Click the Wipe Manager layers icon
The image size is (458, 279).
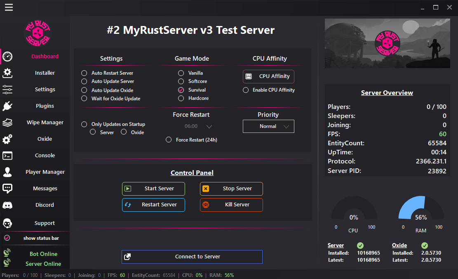click(7, 123)
